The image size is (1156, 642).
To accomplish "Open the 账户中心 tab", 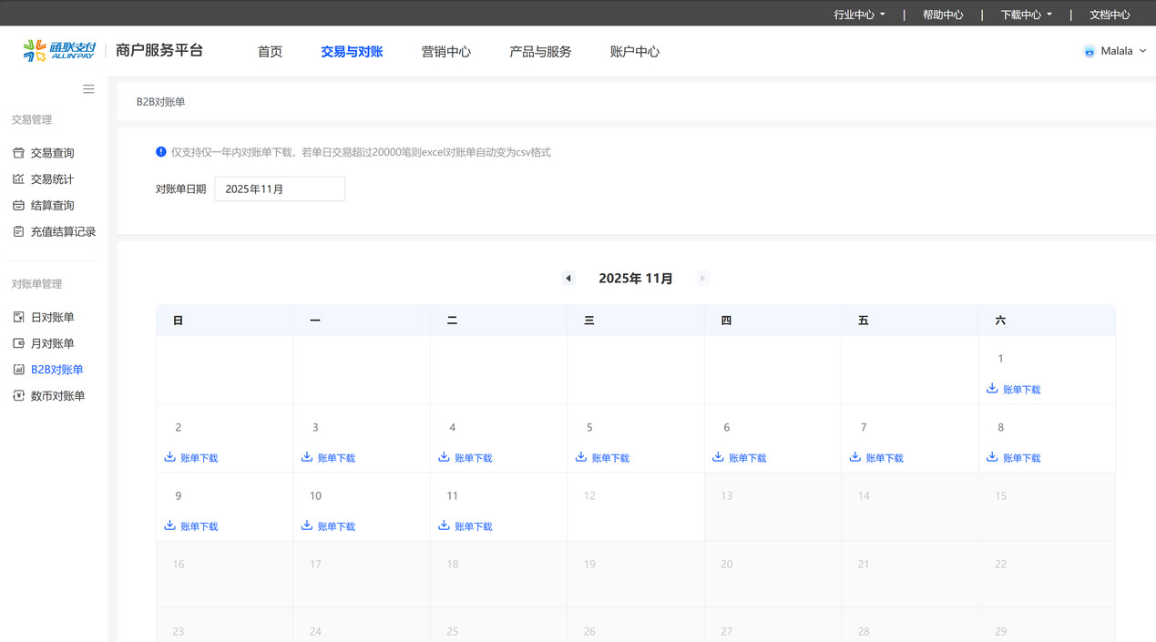I will tap(635, 52).
